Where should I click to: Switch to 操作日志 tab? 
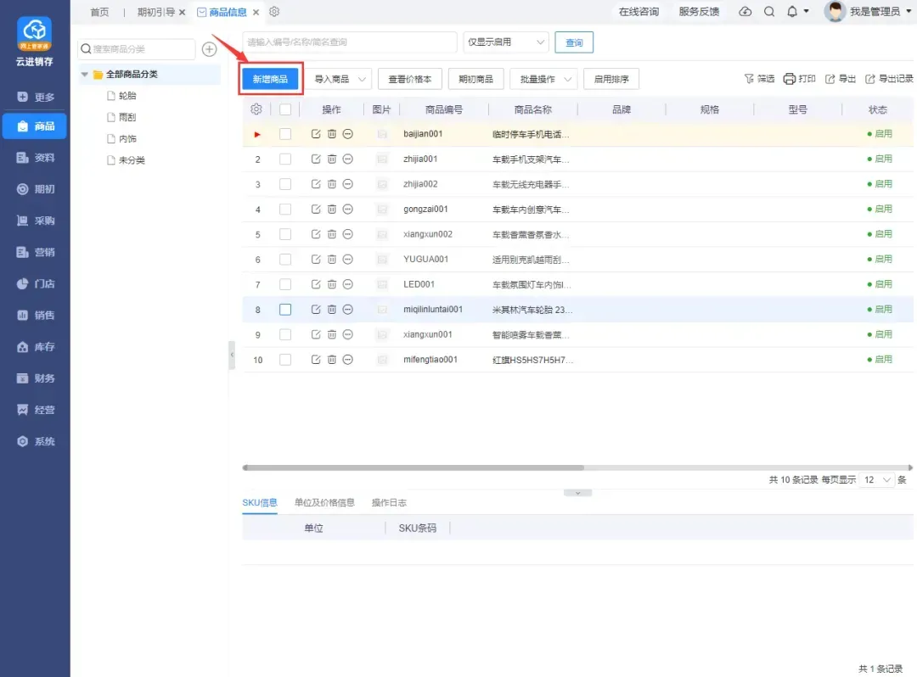[x=389, y=502]
